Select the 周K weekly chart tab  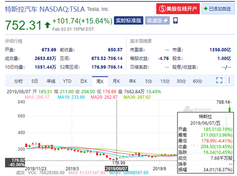coord(100,82)
